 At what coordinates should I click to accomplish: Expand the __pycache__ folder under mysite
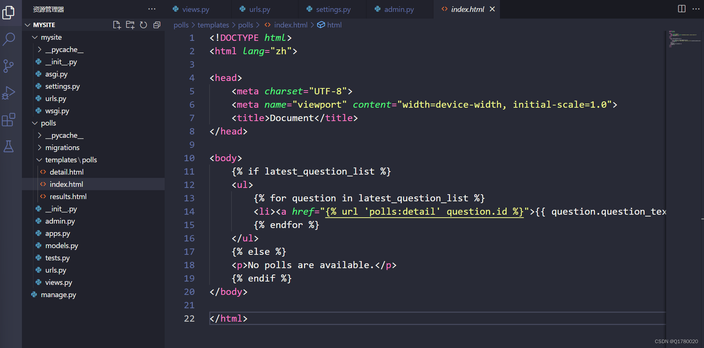(x=93, y=49)
